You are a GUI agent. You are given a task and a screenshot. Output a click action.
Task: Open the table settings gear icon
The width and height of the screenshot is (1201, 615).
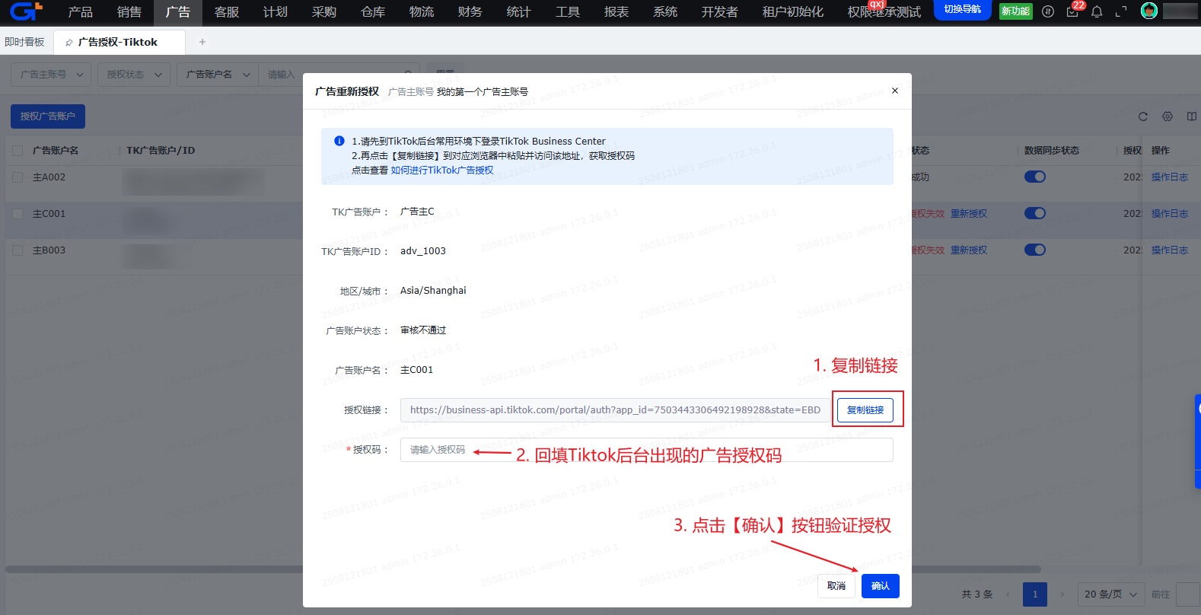[1168, 116]
